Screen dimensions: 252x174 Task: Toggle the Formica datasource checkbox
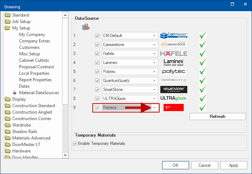point(97,107)
